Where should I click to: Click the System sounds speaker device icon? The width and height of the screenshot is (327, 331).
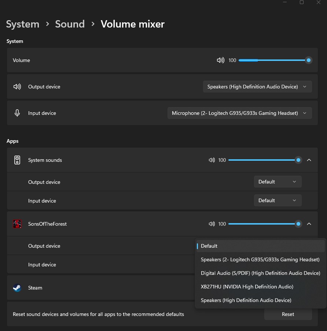[17, 160]
